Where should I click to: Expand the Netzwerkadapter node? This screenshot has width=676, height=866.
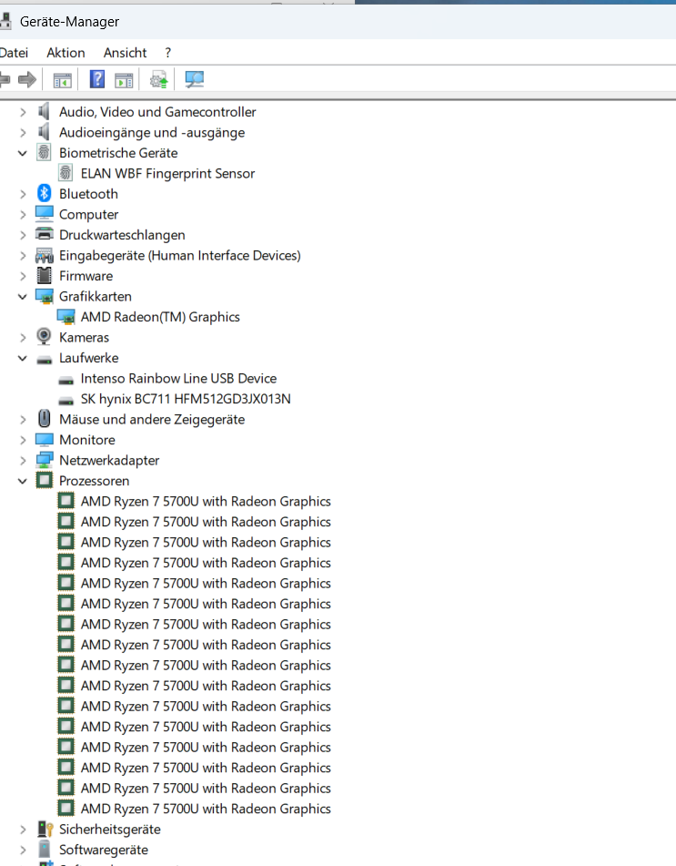pyautogui.click(x=23, y=461)
